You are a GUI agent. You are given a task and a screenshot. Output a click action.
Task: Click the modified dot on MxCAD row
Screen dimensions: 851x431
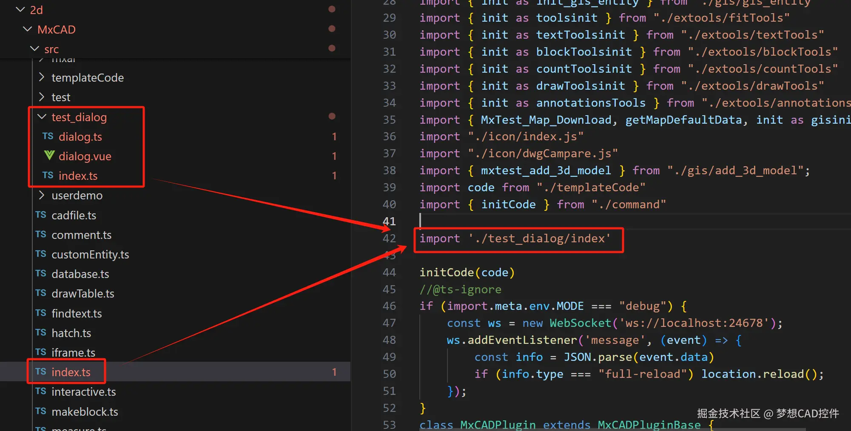point(332,28)
